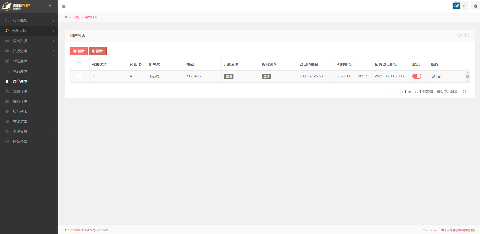Check the checkbox for the 求码网 row

click(x=79, y=76)
